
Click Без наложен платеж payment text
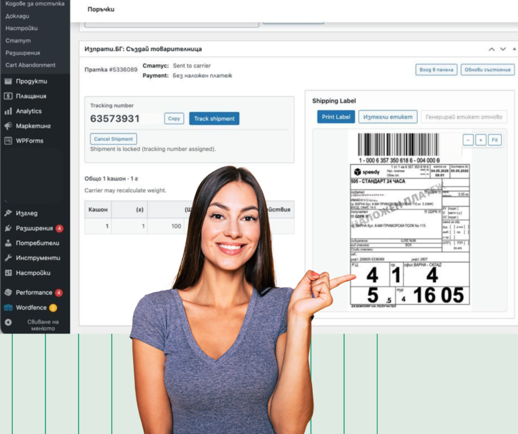202,76
